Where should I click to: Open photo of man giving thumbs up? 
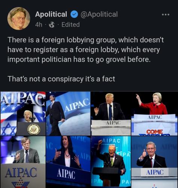tap(154, 162)
